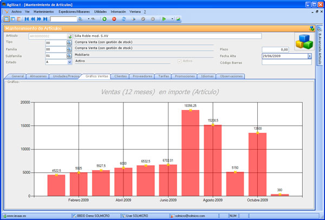This screenshot has height=220, width=325.
Task: Click the toolbar search text field
Action: 63,19
